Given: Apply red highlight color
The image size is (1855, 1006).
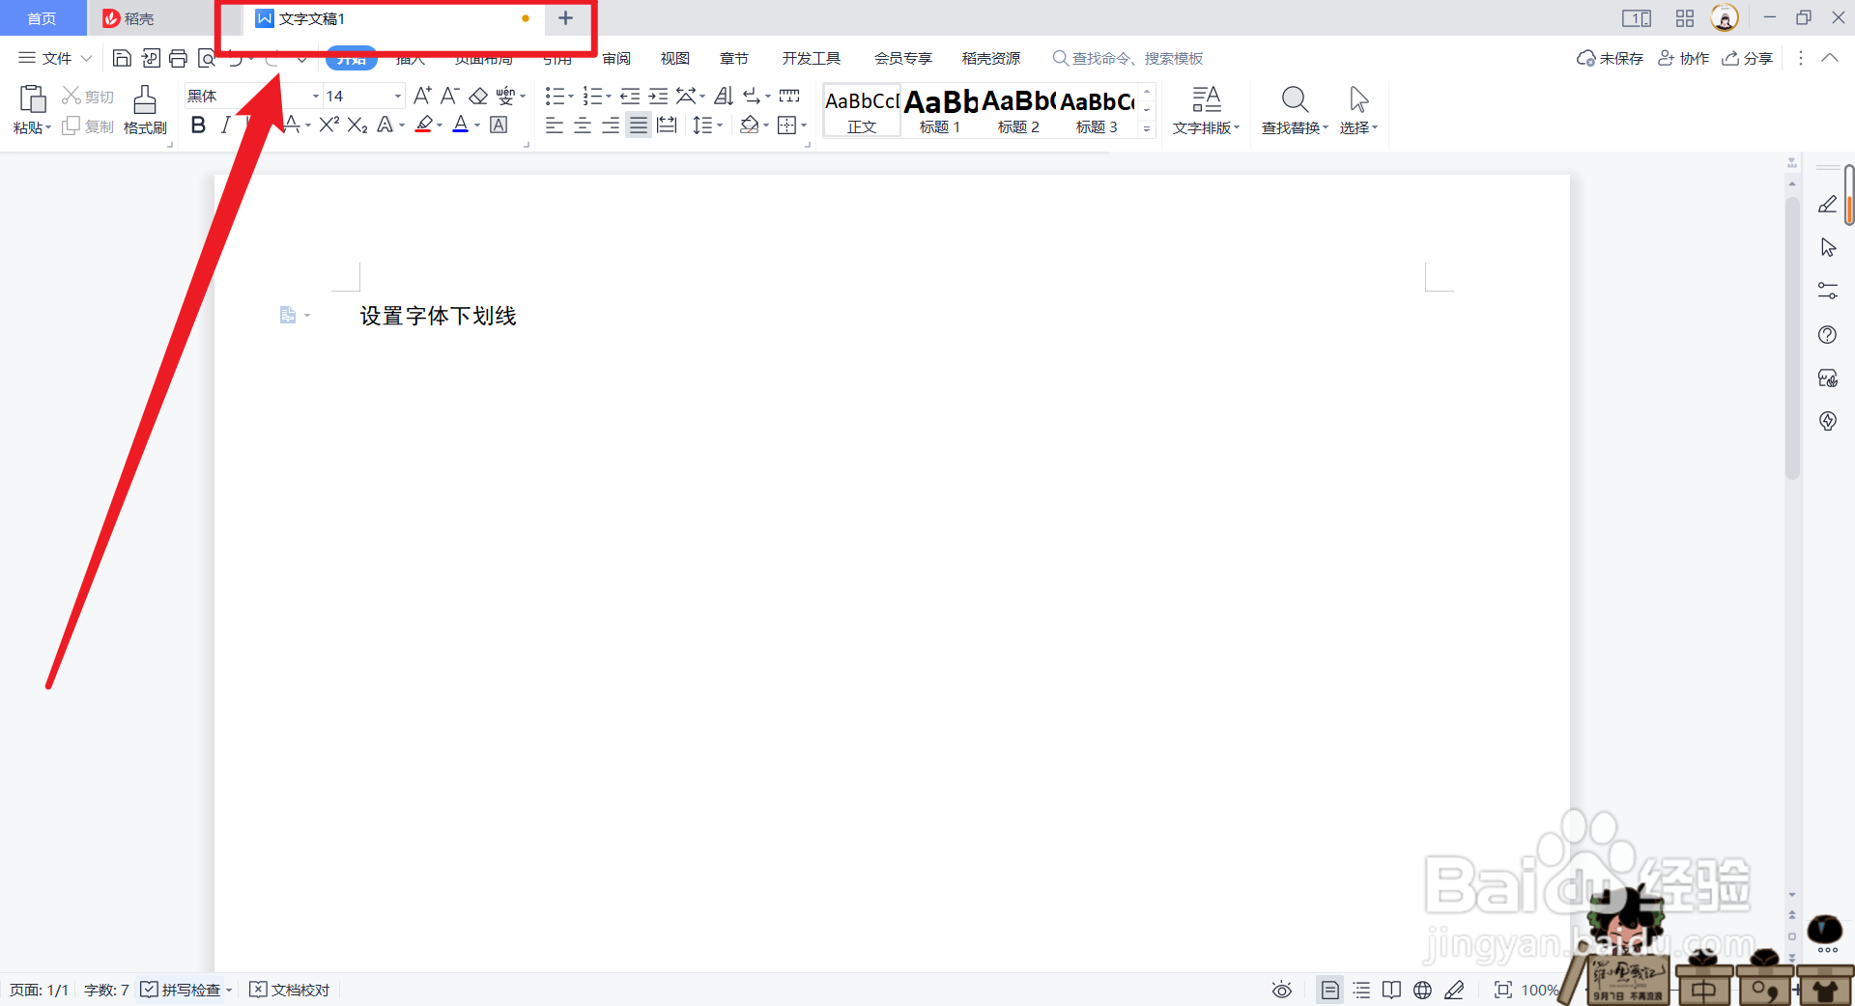Looking at the screenshot, I should (x=423, y=125).
